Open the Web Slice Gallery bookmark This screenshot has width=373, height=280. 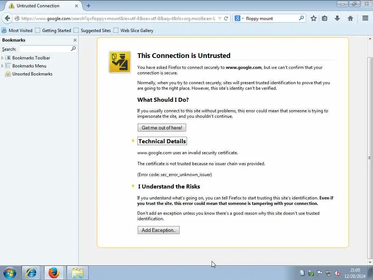pyautogui.click(x=133, y=31)
